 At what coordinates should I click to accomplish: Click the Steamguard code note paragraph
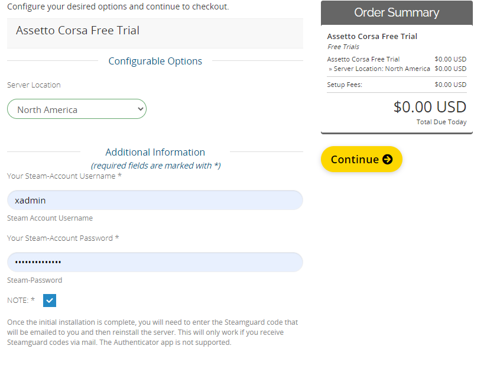152,332
